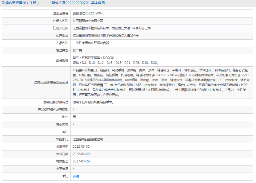Select the composition paragraph starting 产品由环形切割刀
Screen dimensions: 256x183
pyautogui.click(x=161, y=83)
